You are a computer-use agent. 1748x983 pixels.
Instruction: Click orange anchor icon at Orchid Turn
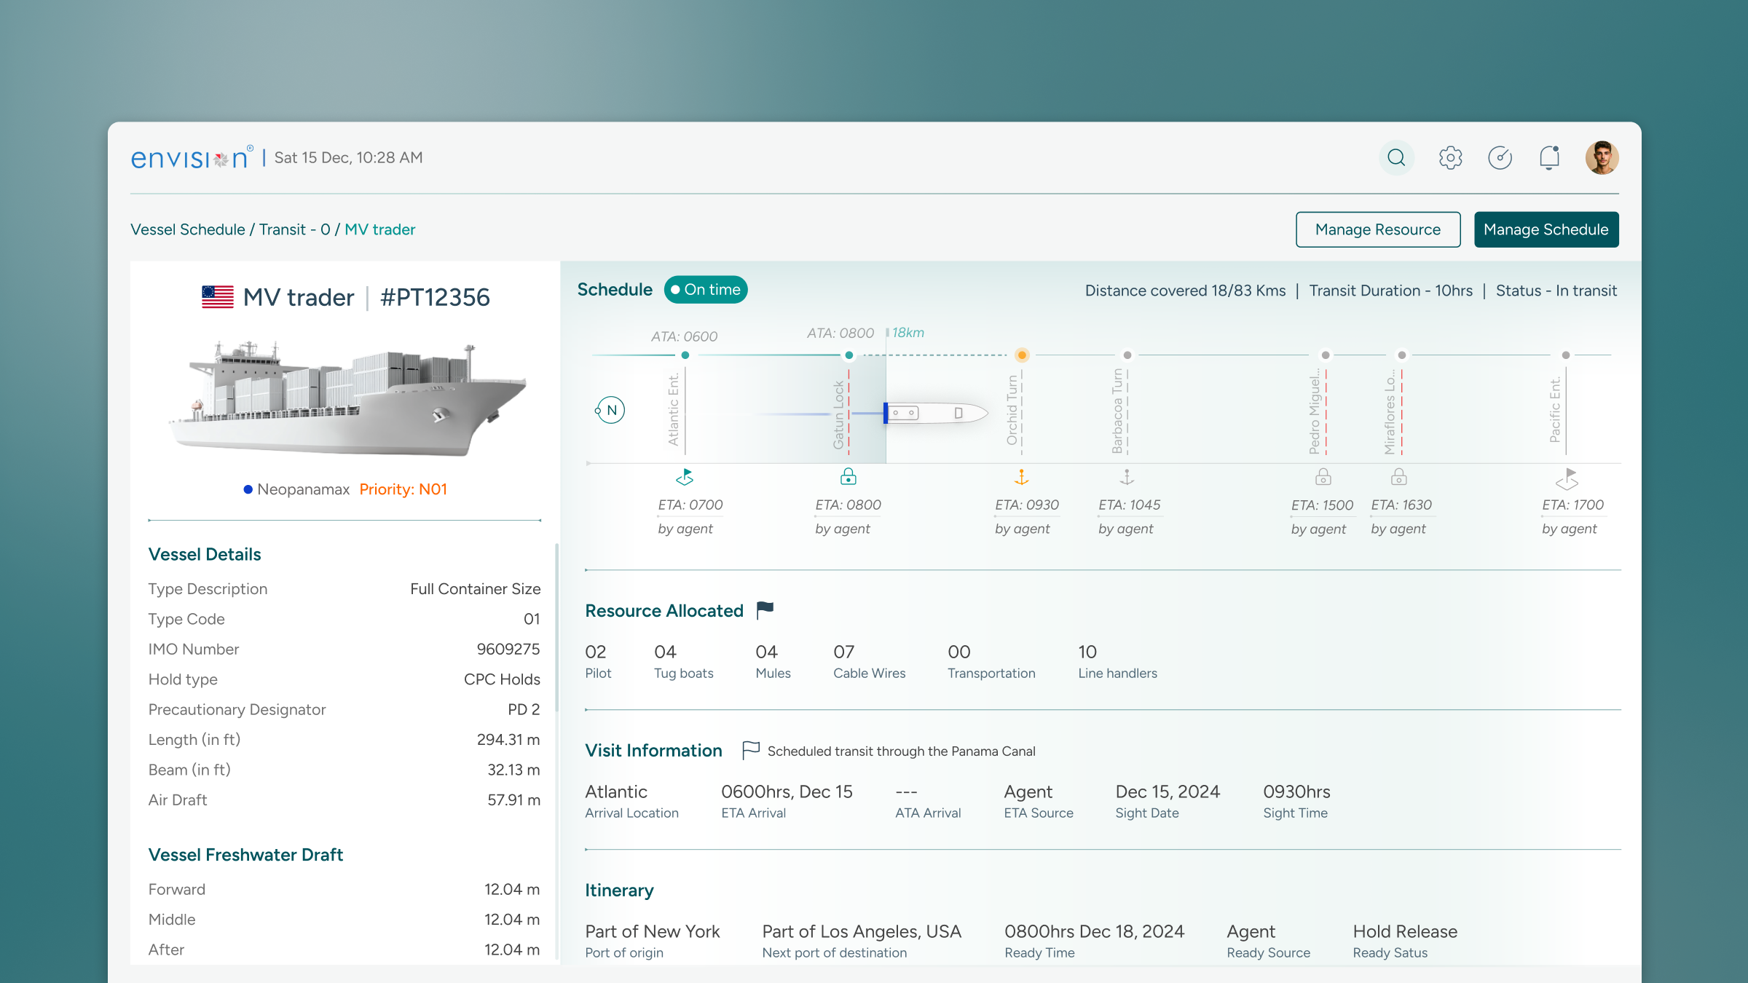[1022, 478]
